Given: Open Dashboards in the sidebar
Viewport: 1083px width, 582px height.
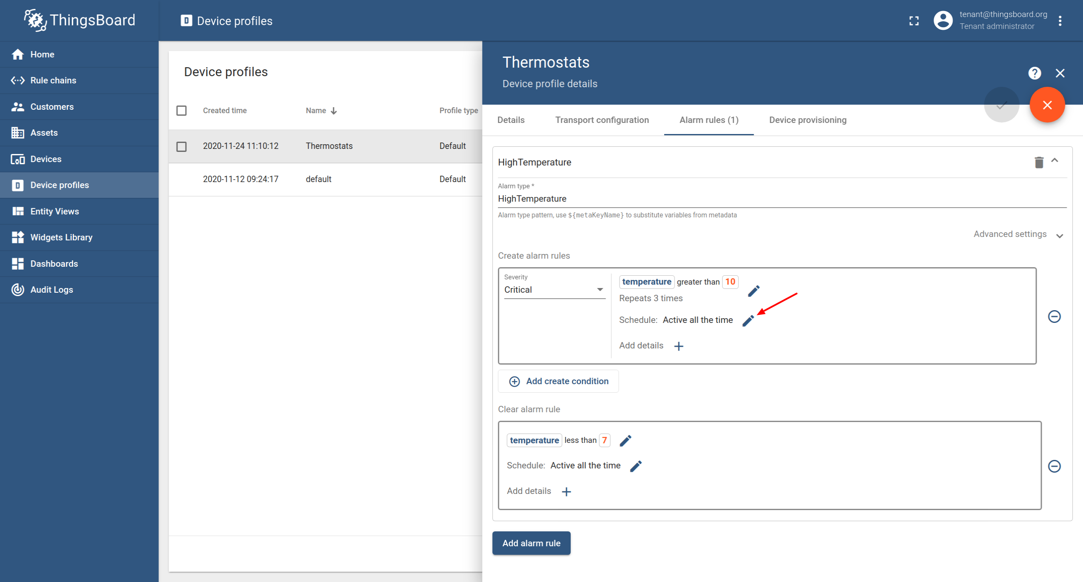Looking at the screenshot, I should [x=79, y=264].
